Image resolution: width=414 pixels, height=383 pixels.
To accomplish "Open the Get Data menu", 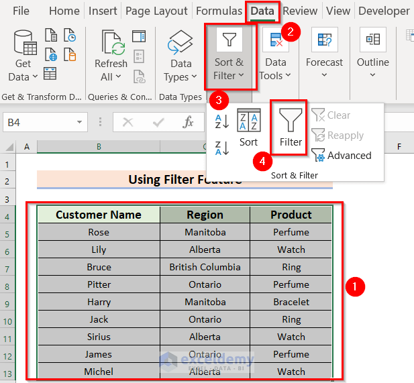I will click(23, 56).
